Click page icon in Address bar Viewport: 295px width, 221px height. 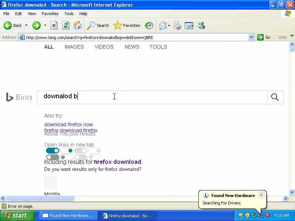22,38
